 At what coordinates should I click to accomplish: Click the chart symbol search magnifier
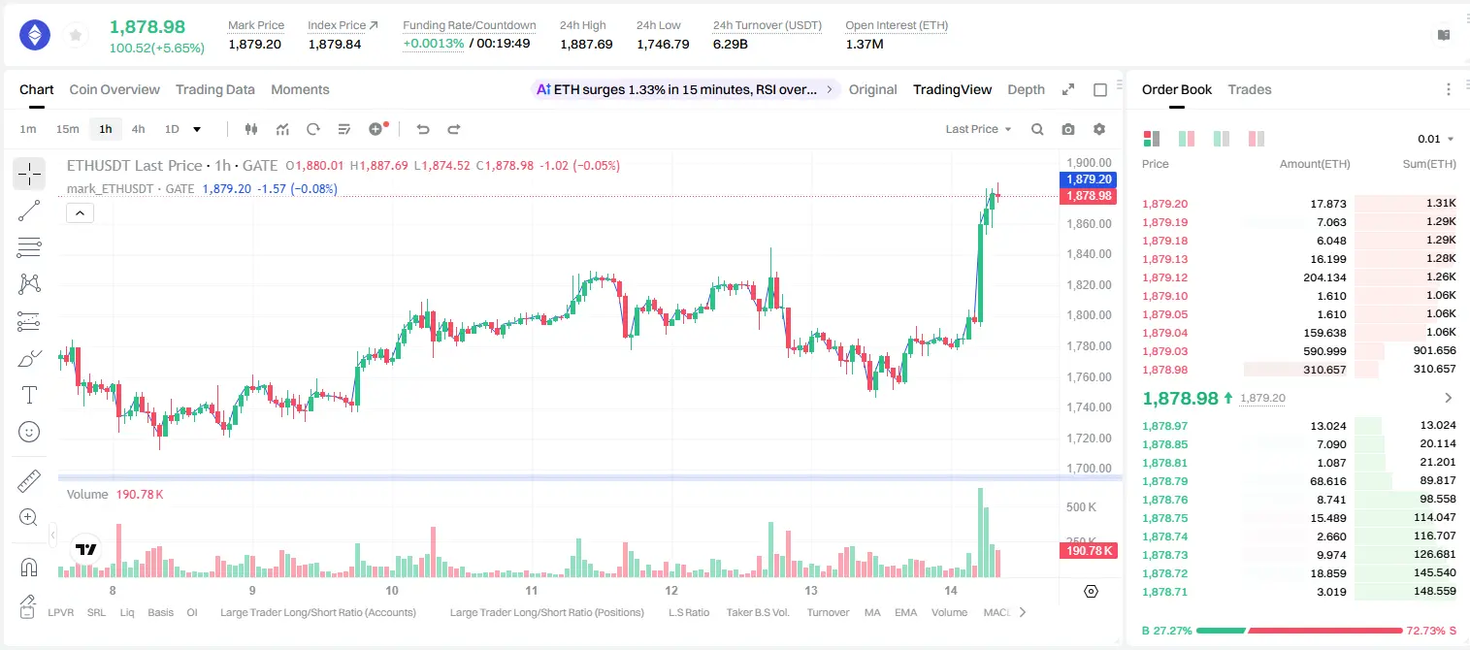tap(1037, 129)
